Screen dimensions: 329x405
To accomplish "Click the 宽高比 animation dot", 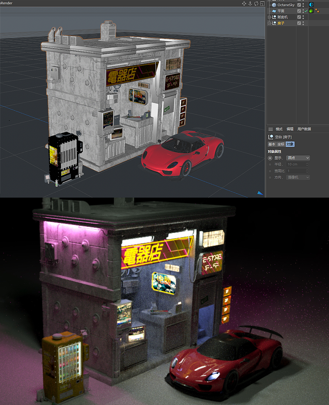I will coord(270,171).
